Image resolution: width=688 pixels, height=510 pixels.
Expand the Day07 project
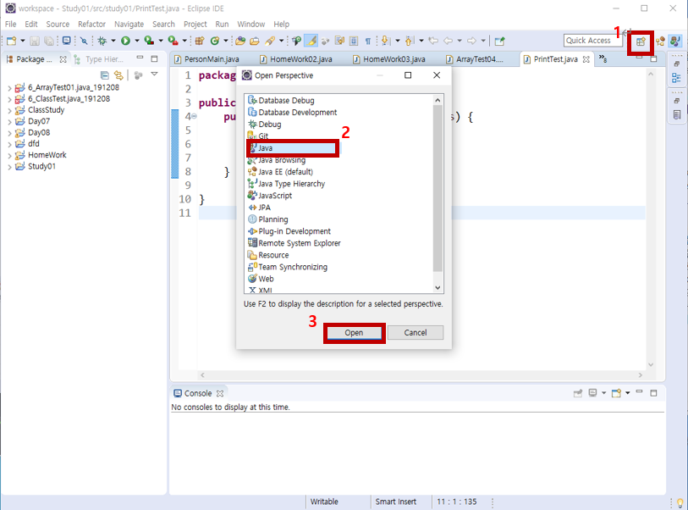[9, 121]
